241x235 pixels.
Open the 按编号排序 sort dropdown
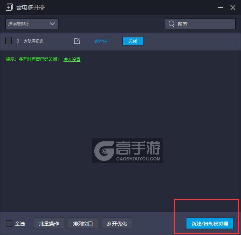32,24
